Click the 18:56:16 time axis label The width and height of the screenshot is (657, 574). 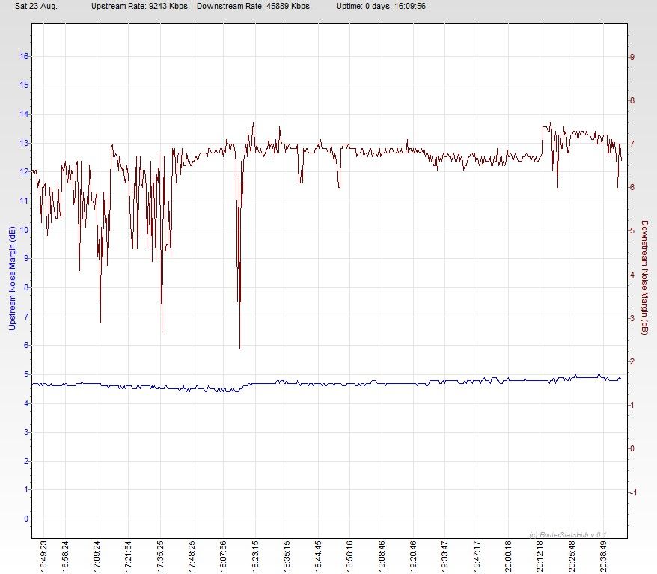(350, 556)
